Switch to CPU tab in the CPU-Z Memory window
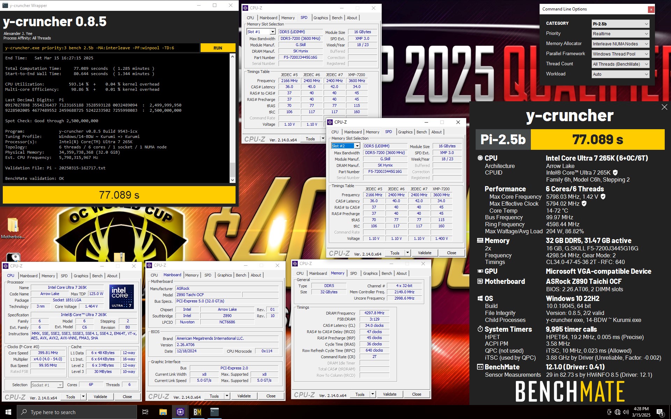 [300, 273]
